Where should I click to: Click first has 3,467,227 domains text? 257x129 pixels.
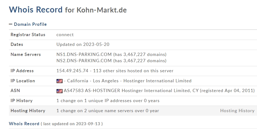pyautogui.click(x=140, y=54)
